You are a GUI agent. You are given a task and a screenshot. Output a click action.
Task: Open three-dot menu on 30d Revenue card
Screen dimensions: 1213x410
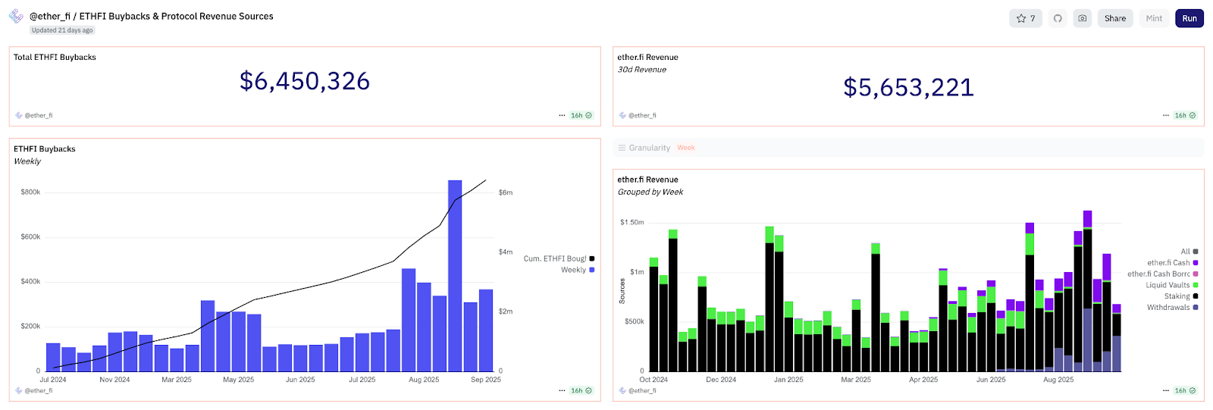(1166, 115)
